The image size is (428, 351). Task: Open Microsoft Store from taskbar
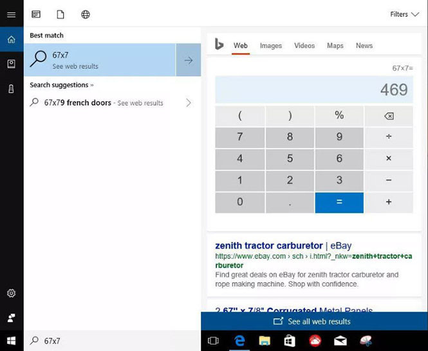tap(290, 341)
